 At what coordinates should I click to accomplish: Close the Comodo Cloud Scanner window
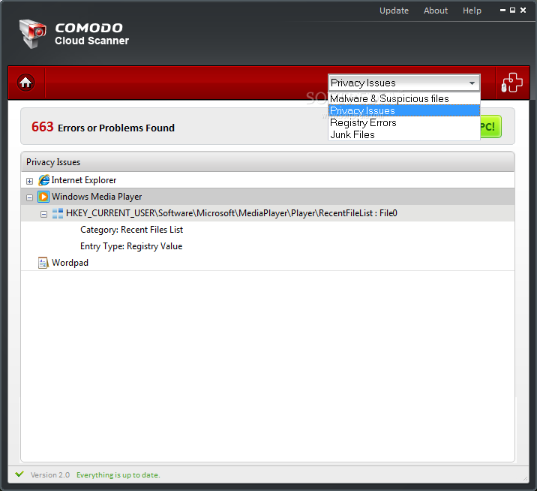(523, 11)
